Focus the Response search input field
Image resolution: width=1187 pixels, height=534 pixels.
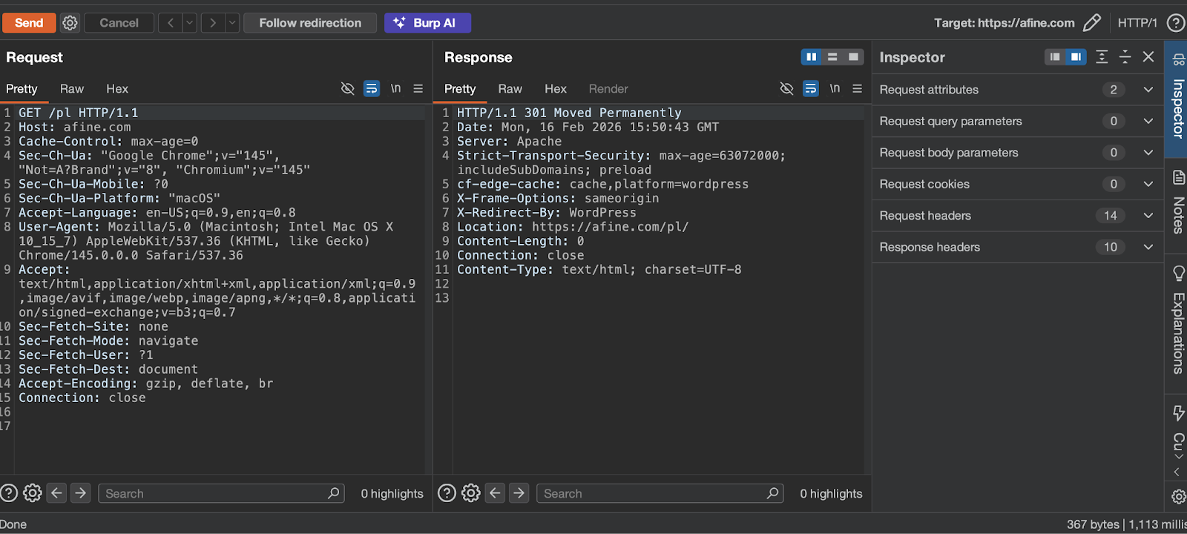pyautogui.click(x=660, y=493)
